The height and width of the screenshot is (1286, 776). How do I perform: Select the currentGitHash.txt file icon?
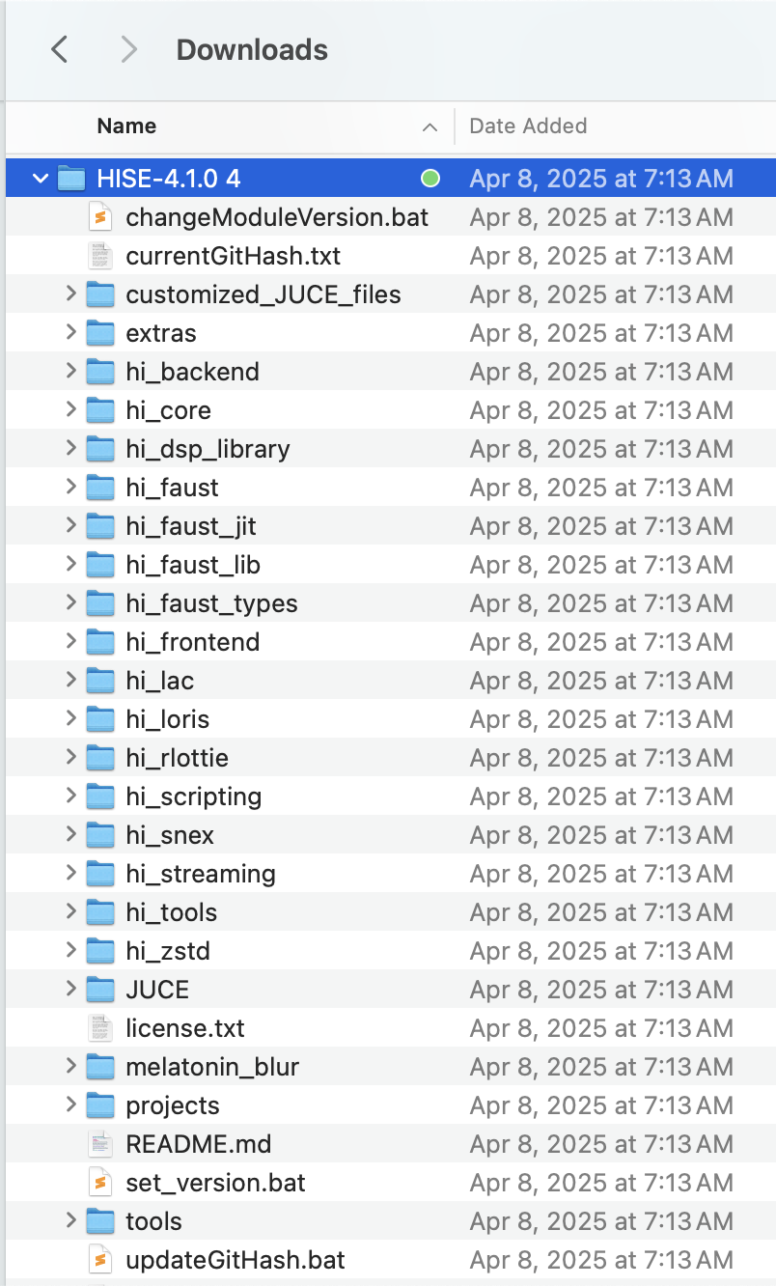pos(100,256)
